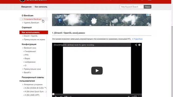Open the Удалить Bandicam sidebar link

[31, 23]
